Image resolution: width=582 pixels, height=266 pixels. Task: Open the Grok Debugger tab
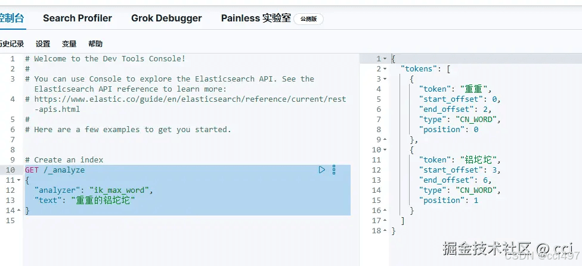166,18
